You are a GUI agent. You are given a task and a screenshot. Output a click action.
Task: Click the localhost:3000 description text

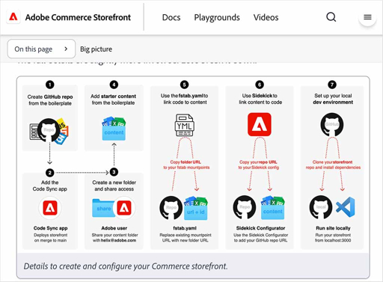click(333, 238)
